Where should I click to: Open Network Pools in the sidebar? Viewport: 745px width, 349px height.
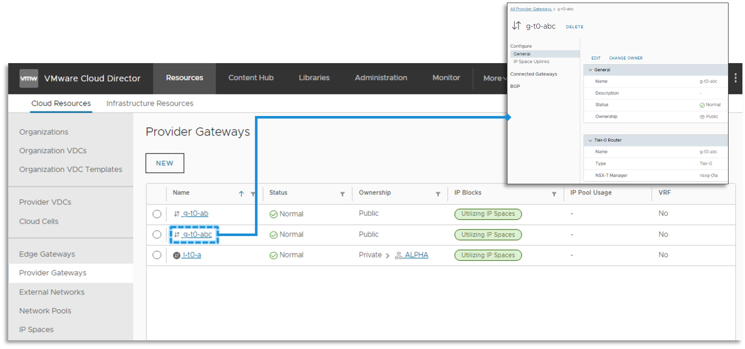[x=45, y=311]
